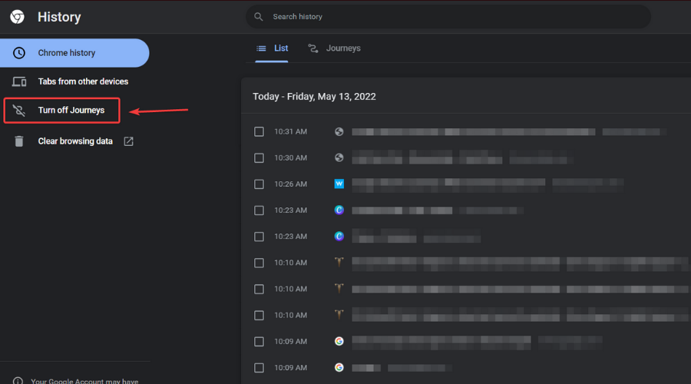Select the 10:26 AM entry checkbox
The height and width of the screenshot is (384, 691).
point(260,184)
